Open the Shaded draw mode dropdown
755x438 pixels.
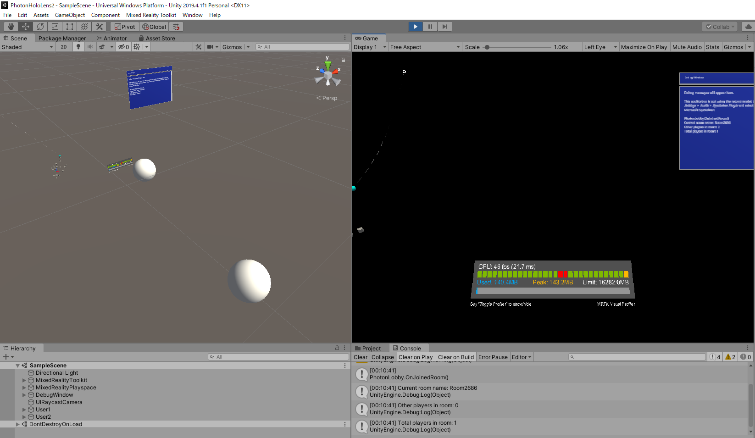click(28, 47)
